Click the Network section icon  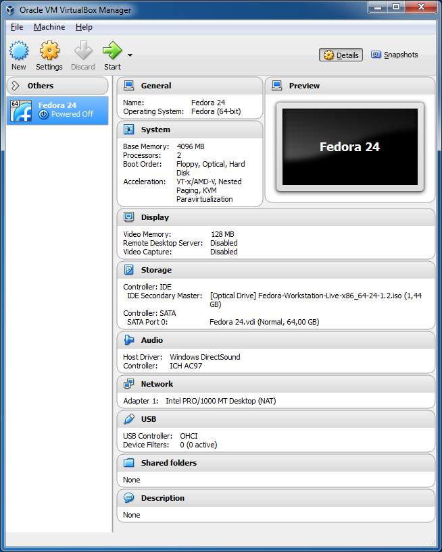pos(129,384)
